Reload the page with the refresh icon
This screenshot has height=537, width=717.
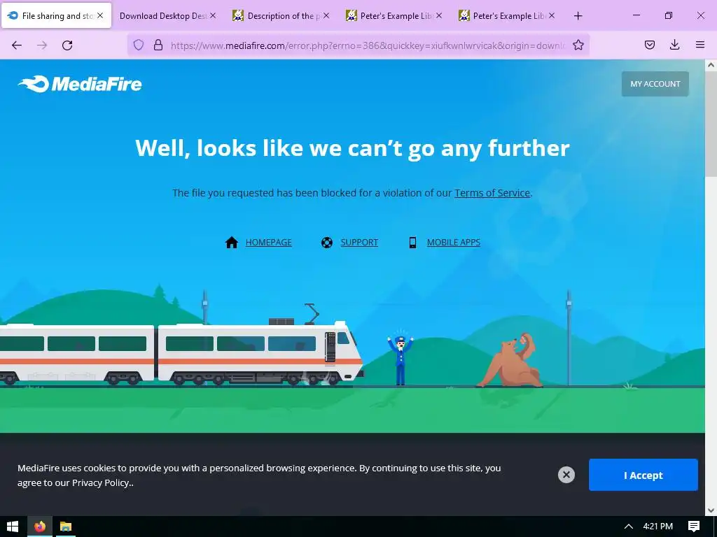(x=67, y=45)
